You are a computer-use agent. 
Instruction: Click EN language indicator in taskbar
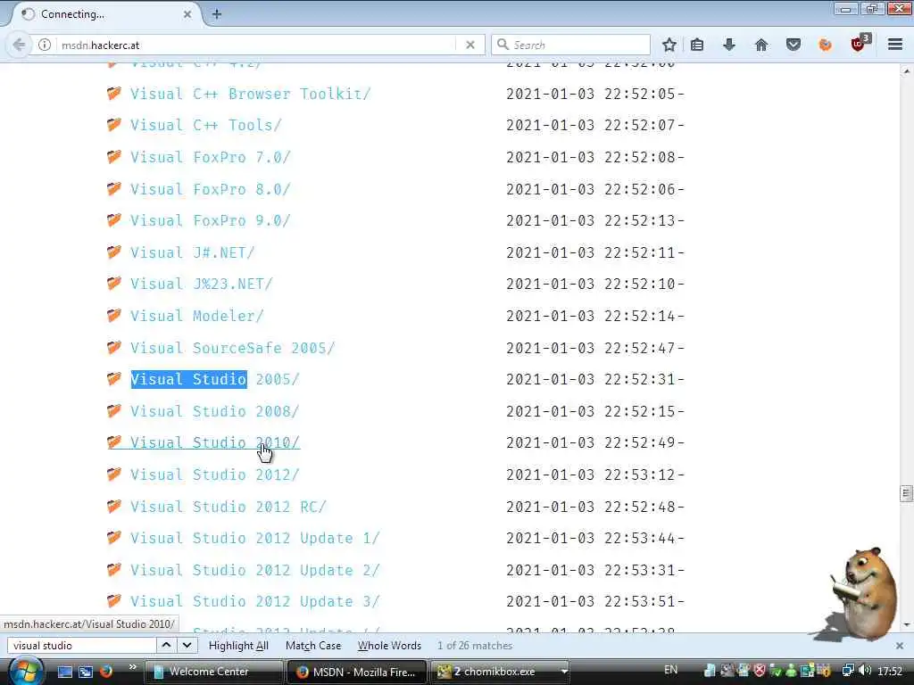(671, 670)
